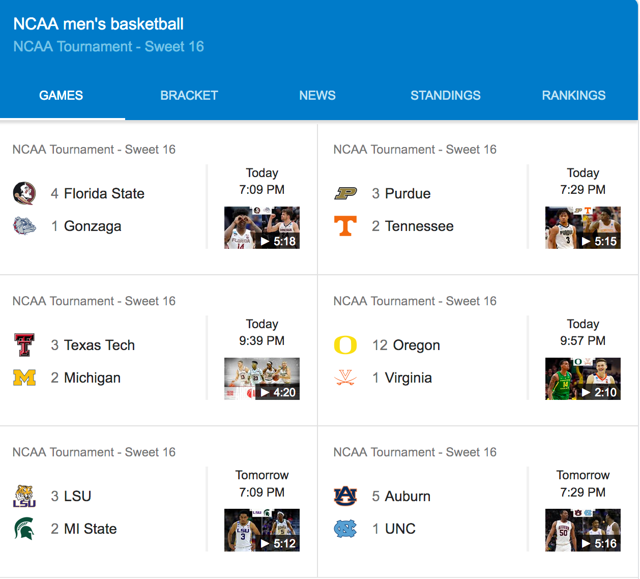Click Sweet 16 label above Texas Tech game
Image resolution: width=640 pixels, height=579 pixels.
(94, 301)
